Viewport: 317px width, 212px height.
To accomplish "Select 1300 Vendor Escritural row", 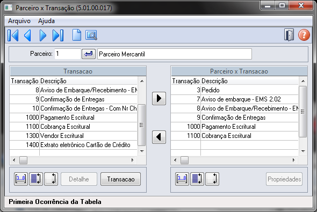I will pos(74,136).
